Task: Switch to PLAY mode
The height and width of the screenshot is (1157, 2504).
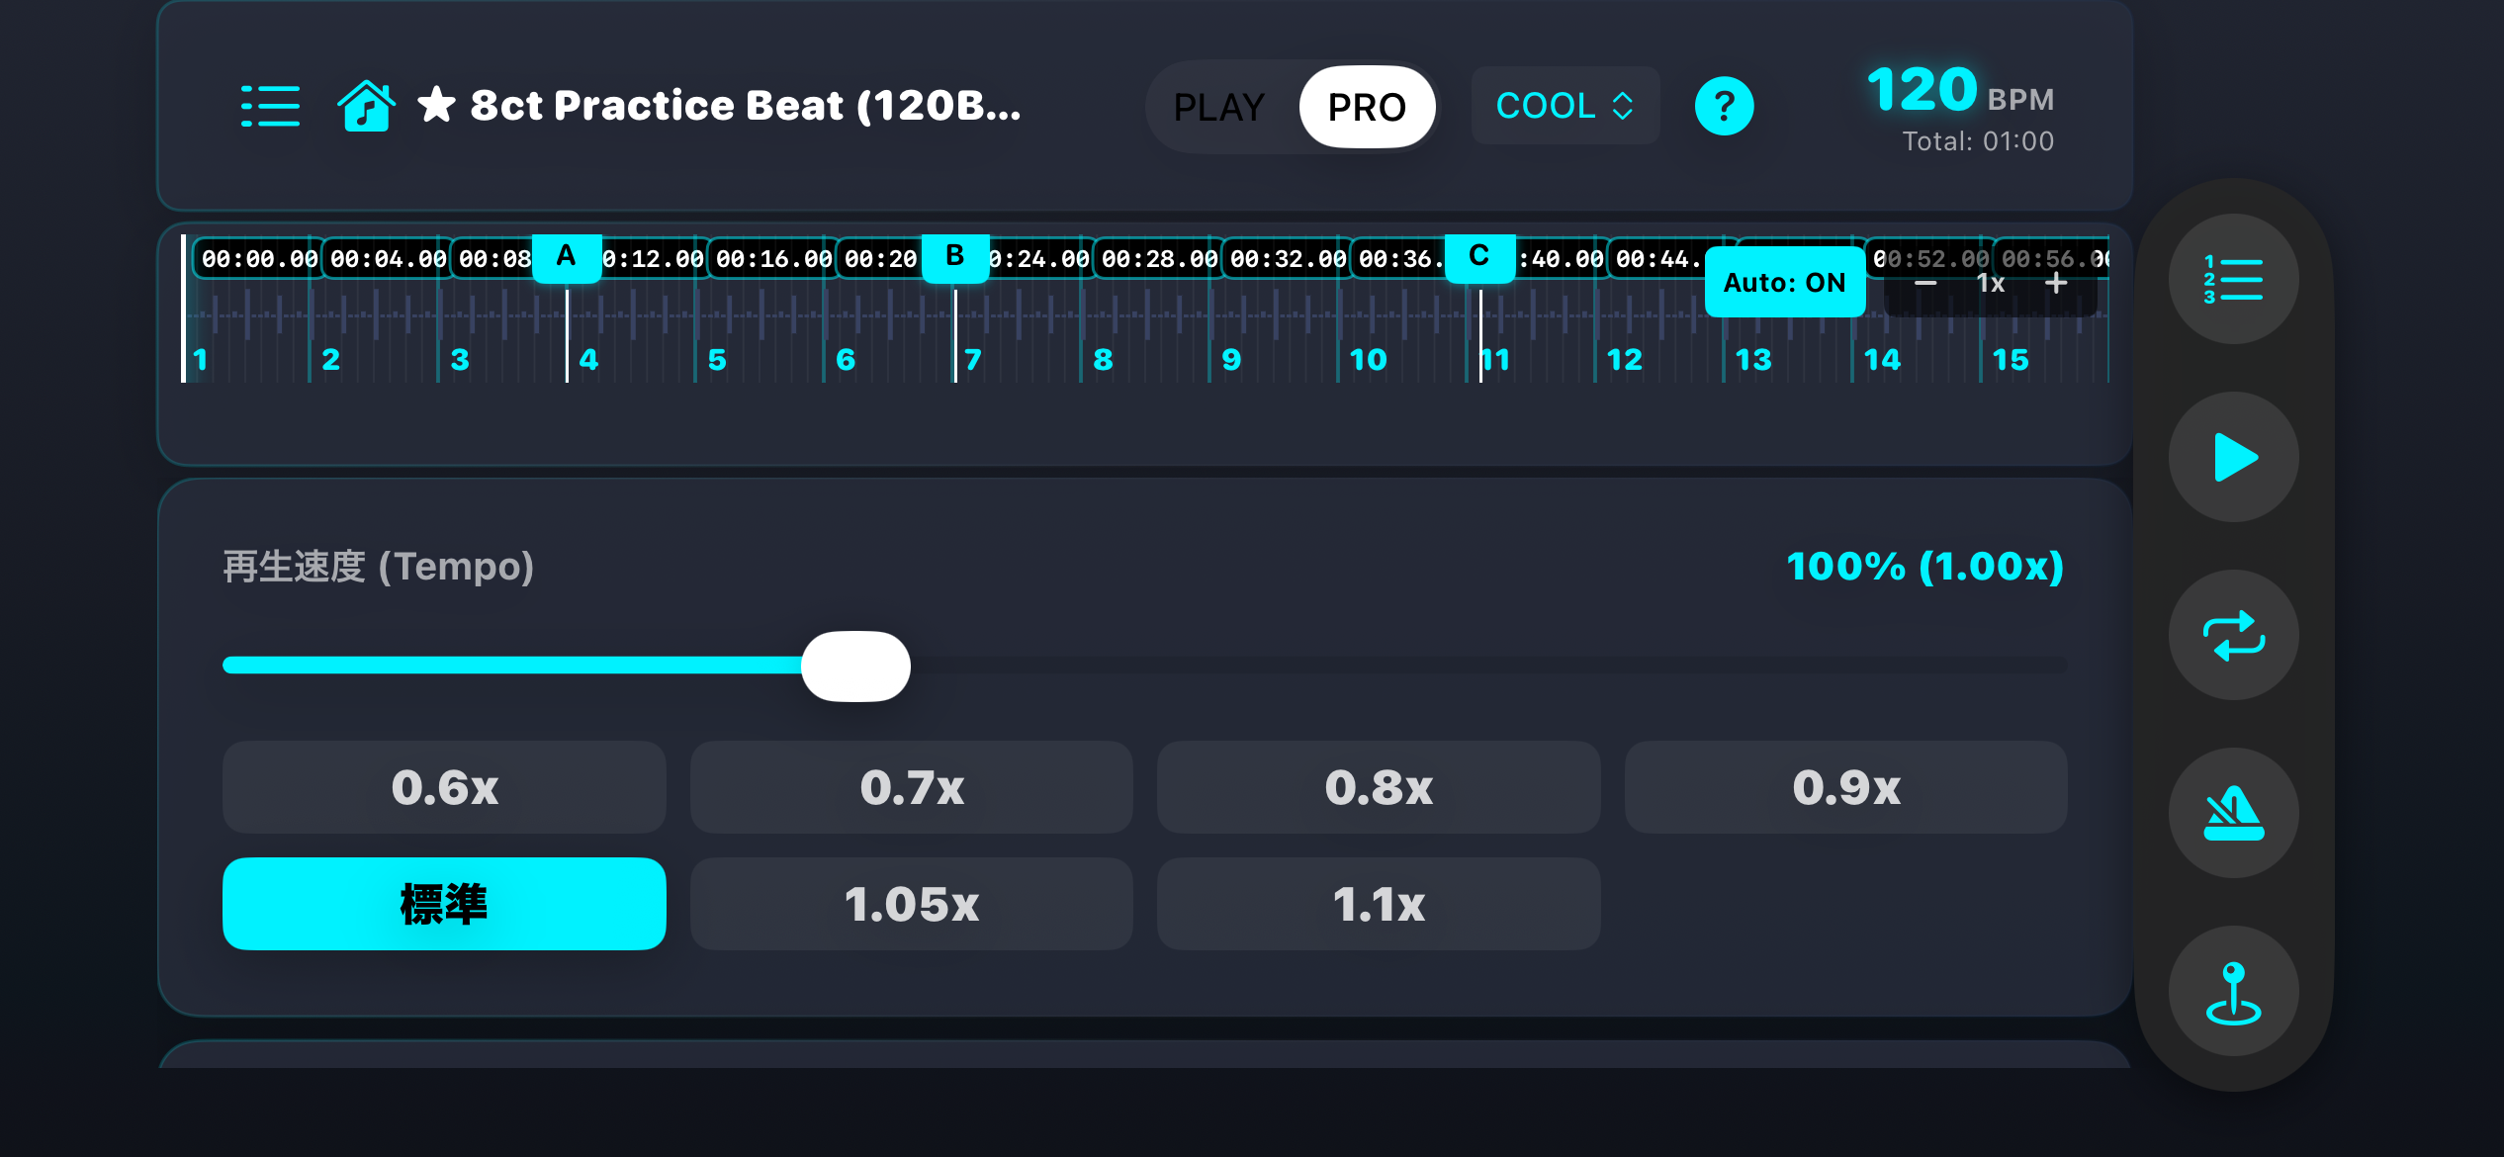Action: (x=1219, y=107)
